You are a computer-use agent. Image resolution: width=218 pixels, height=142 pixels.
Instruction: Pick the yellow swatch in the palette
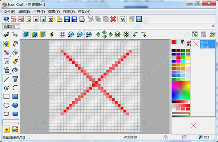(188, 58)
